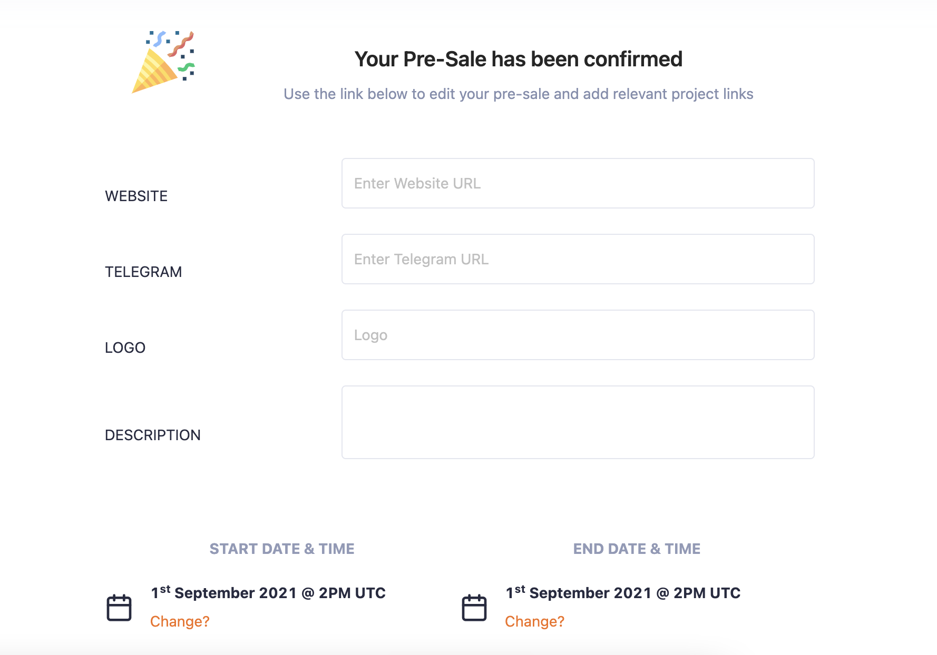Click the edit pre-sale instruction subtitle
Viewport: 937px width, 655px height.
pyautogui.click(x=519, y=94)
